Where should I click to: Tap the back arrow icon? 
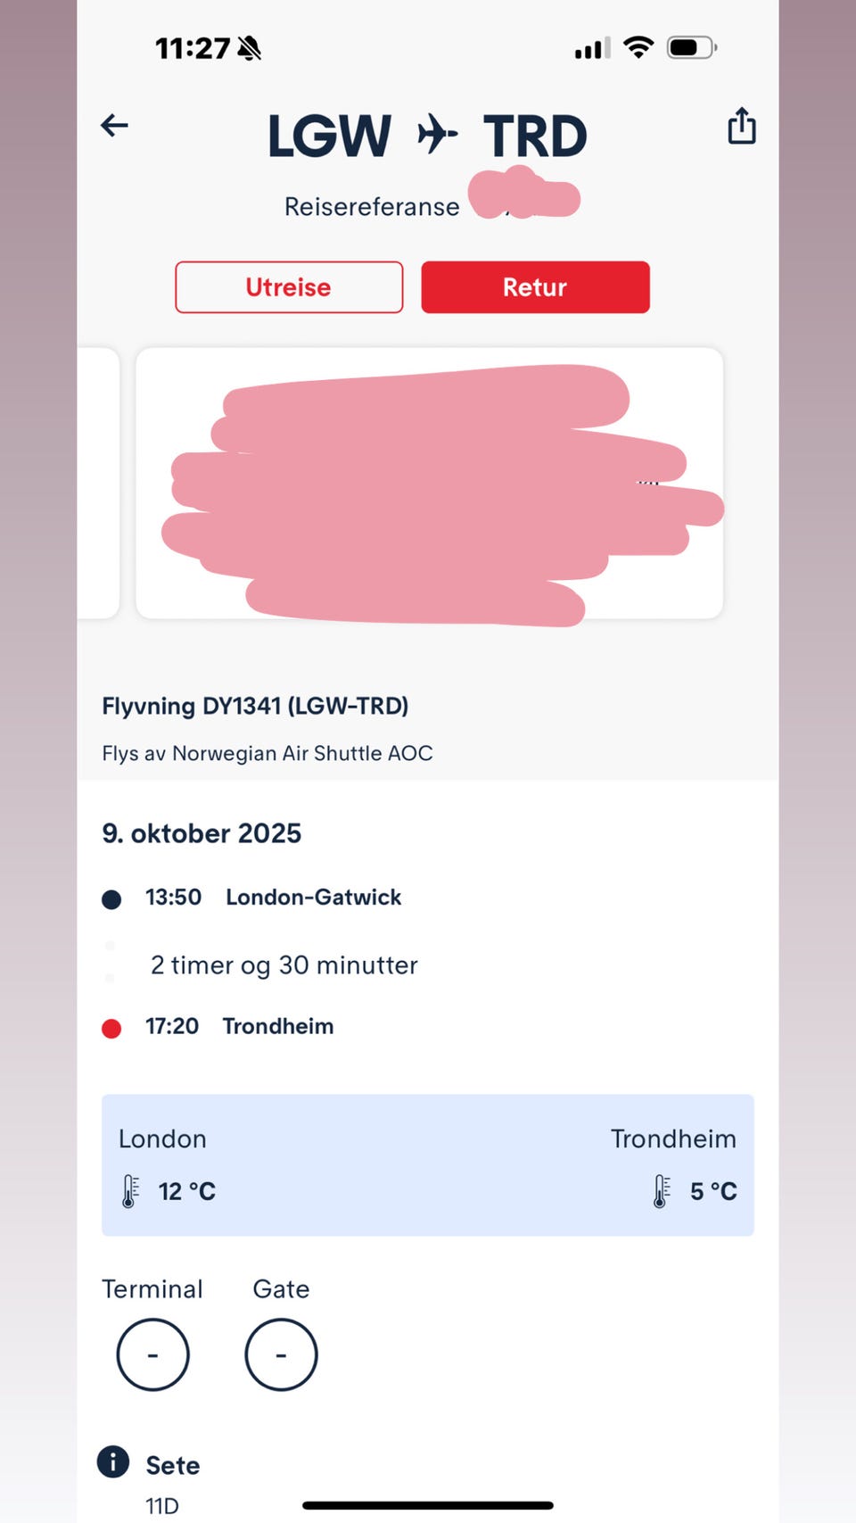(x=114, y=125)
